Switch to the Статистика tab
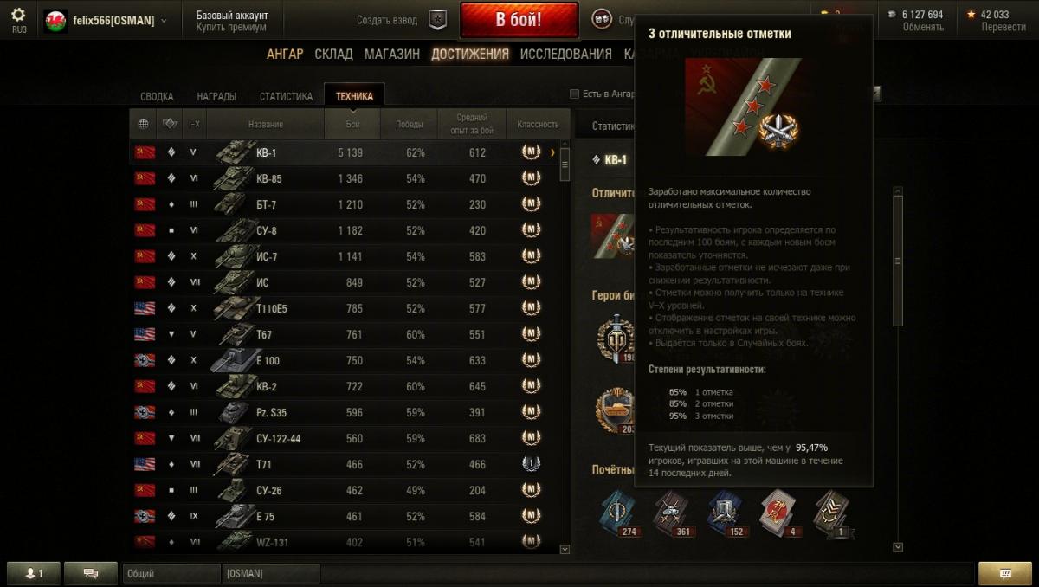1039x587 pixels. [286, 97]
